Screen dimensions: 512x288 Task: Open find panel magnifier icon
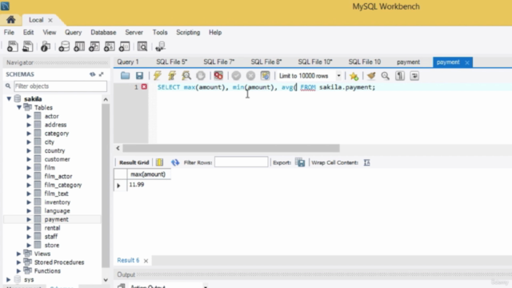click(386, 76)
